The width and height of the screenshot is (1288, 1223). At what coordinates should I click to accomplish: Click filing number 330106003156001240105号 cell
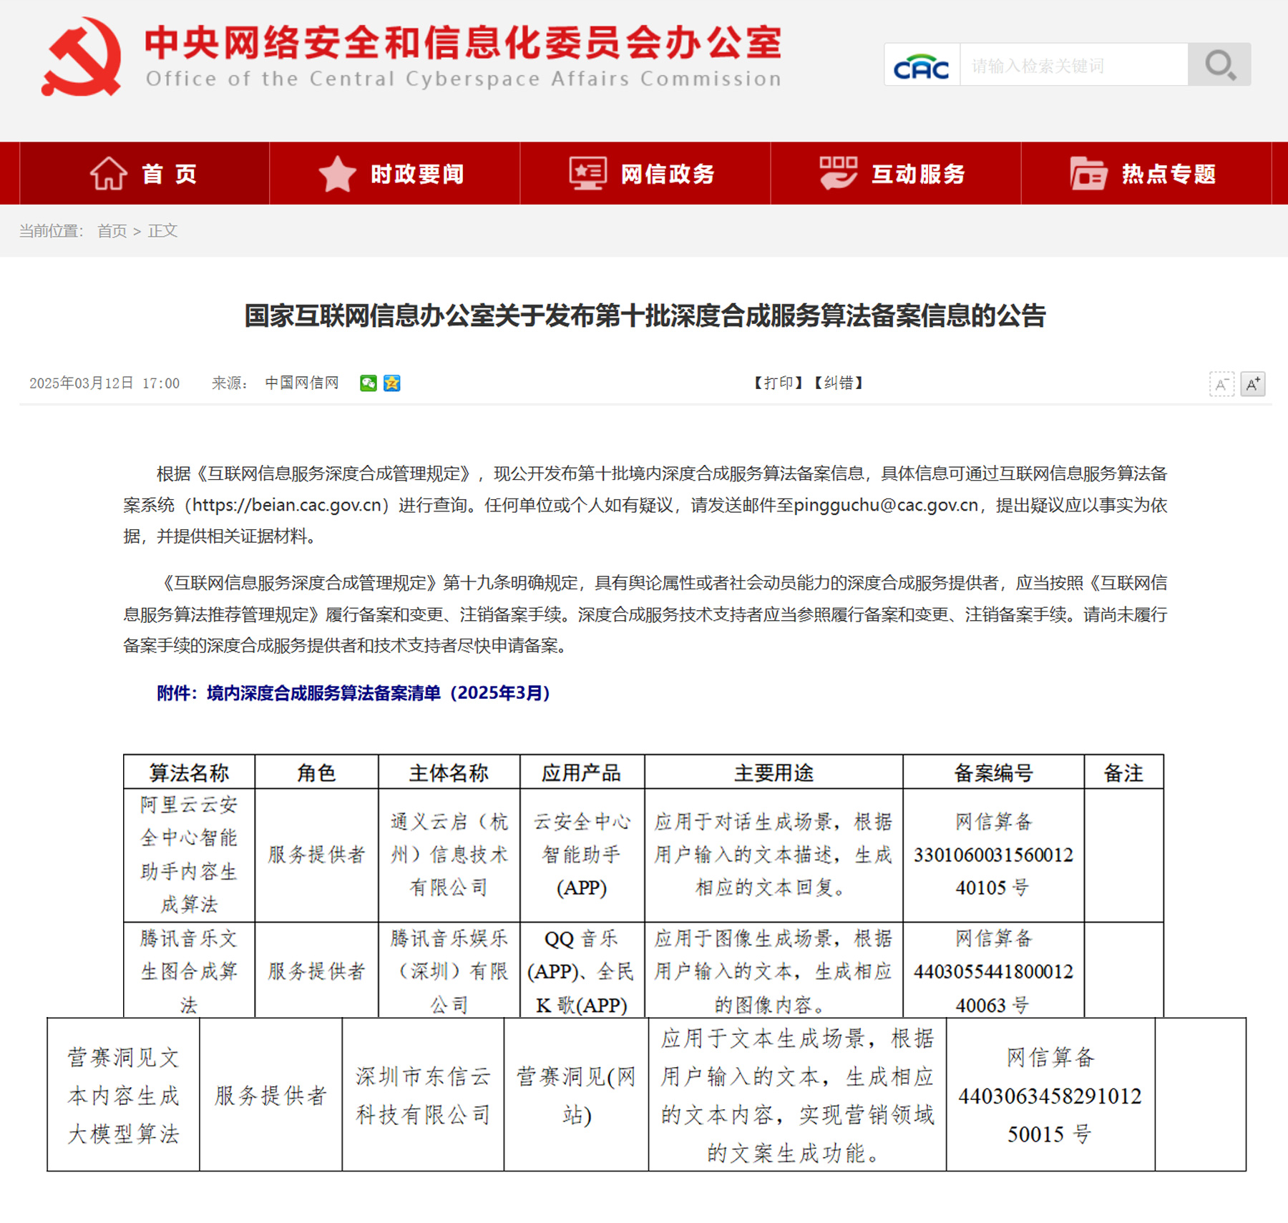993,855
